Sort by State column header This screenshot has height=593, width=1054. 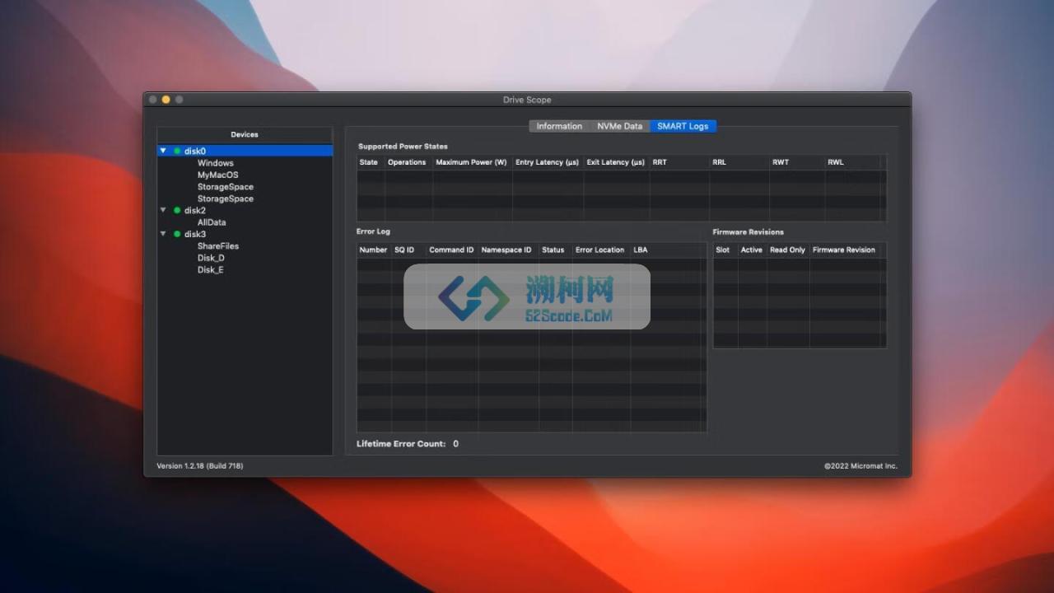[369, 162]
